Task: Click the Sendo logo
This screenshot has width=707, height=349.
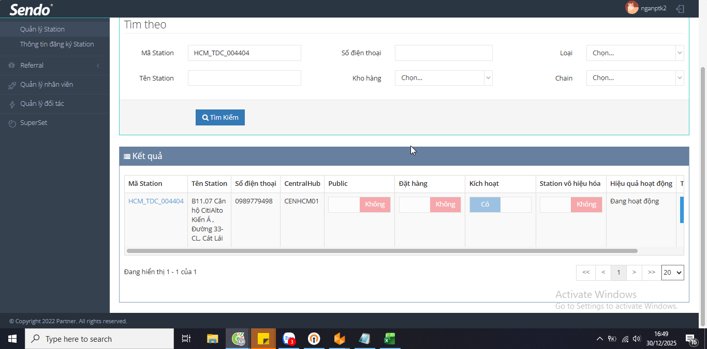Action: (x=31, y=9)
